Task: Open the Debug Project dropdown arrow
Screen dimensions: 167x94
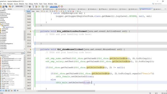Action: point(44,6)
